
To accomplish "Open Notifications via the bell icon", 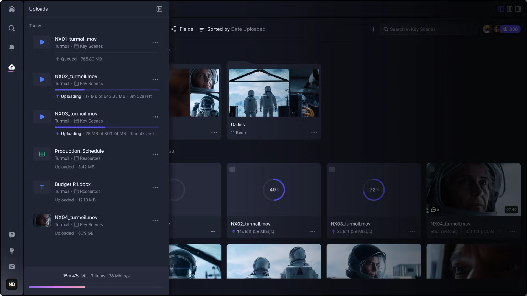I will click(12, 47).
